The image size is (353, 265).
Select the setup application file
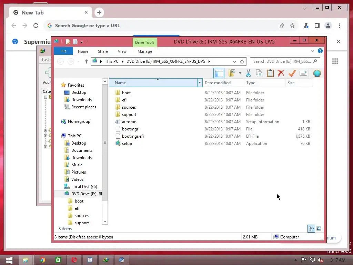click(127, 143)
